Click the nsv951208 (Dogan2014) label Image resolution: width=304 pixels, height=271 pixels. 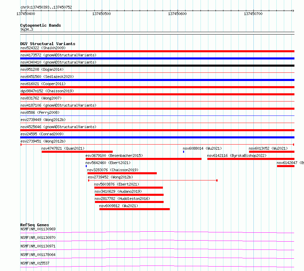(x=42, y=69)
